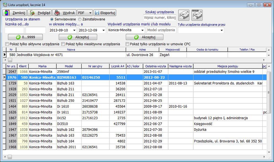Screen dimensions: 274x162
Task: Click the 'Księgowość' cell
Action: tap(228, 124)
